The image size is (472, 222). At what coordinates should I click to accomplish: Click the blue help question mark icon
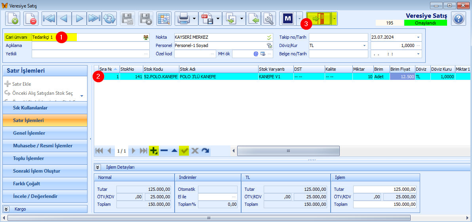coord(459,19)
